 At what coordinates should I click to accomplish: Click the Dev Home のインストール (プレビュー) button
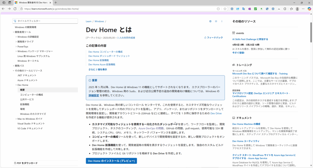pyautogui.click(x=111, y=161)
